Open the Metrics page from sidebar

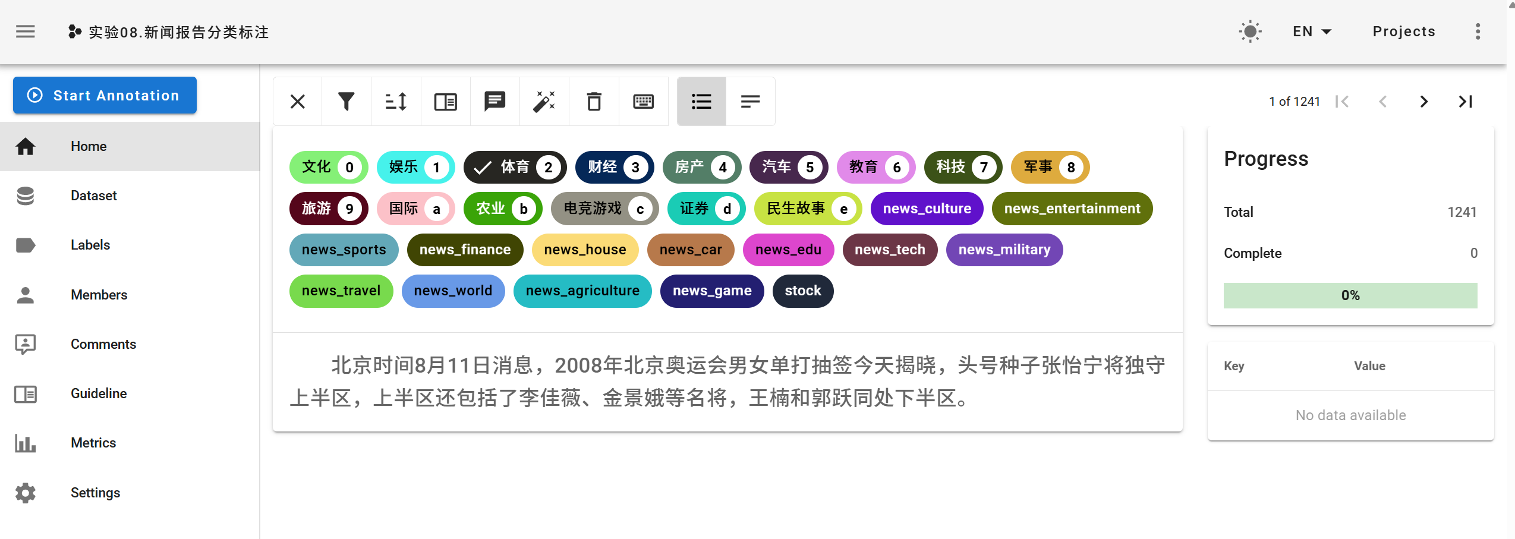pyautogui.click(x=93, y=442)
